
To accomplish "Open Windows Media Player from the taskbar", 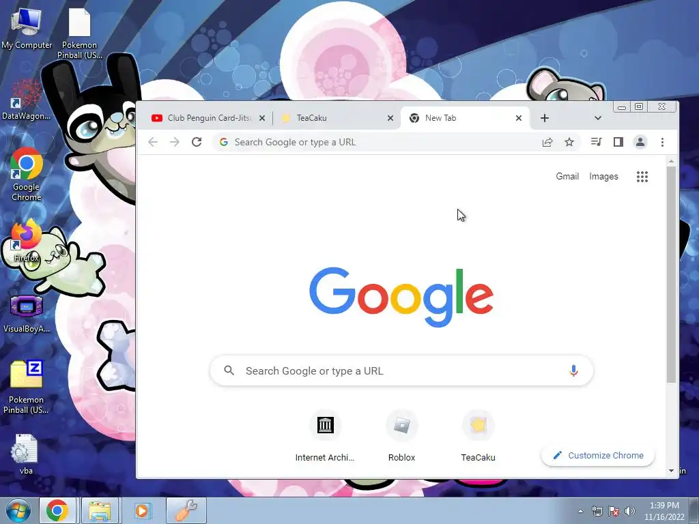I will click(143, 510).
